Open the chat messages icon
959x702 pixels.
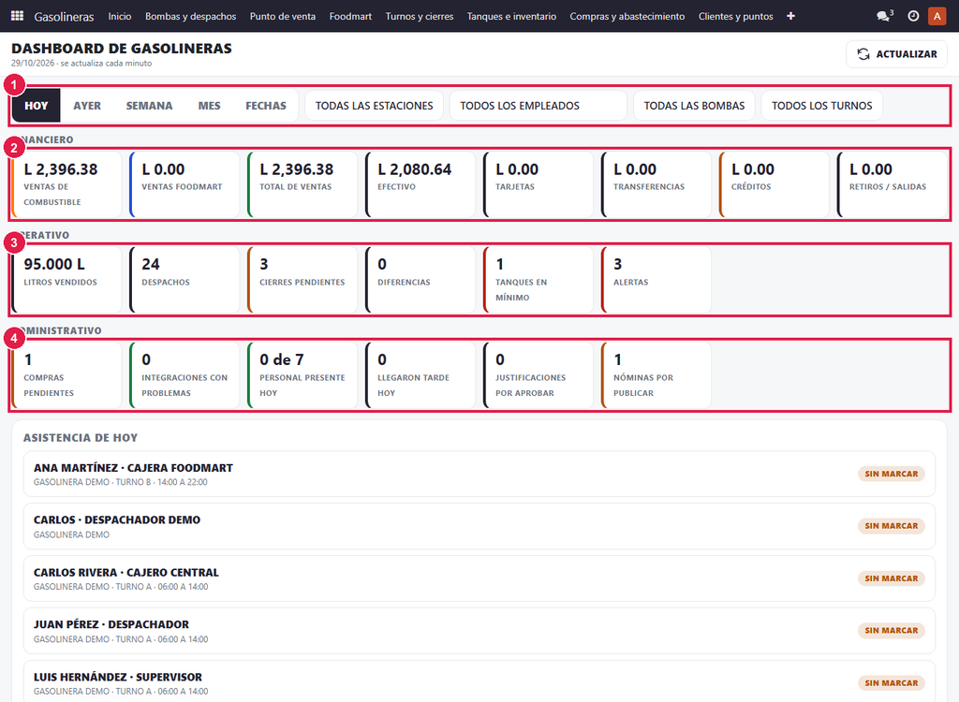[x=884, y=16]
